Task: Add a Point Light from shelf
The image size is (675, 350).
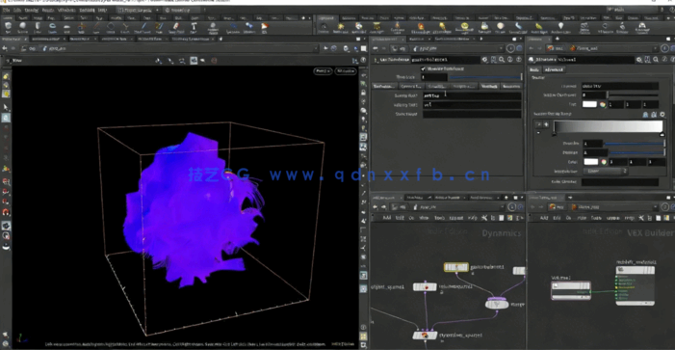Action: tap(341, 28)
